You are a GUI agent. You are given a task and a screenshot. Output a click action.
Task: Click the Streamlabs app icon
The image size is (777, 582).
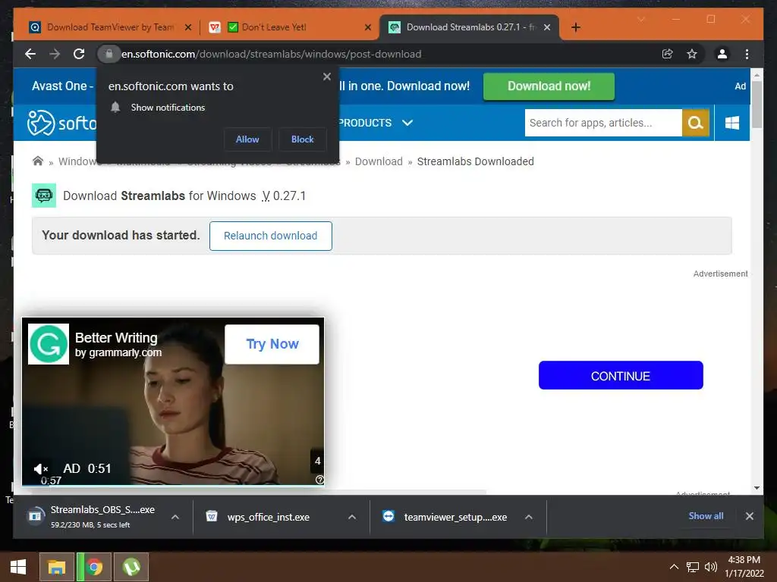click(43, 196)
